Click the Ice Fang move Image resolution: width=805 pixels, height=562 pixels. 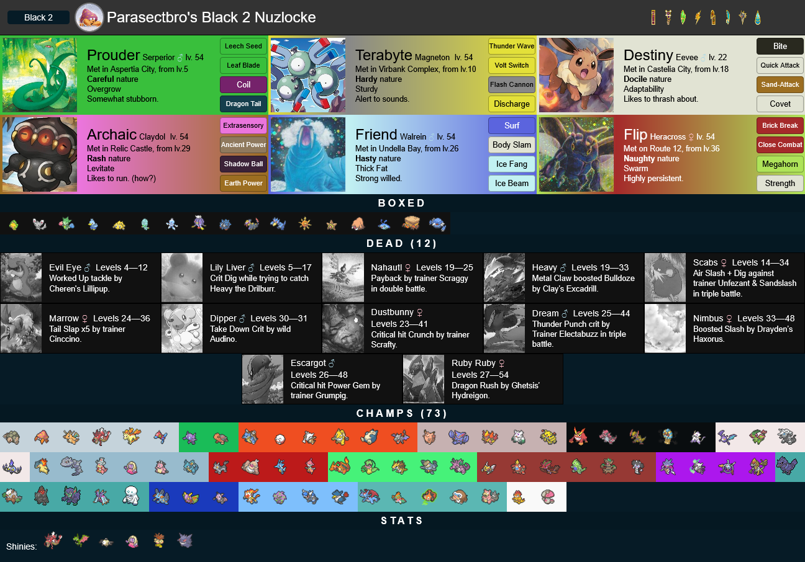(x=512, y=164)
